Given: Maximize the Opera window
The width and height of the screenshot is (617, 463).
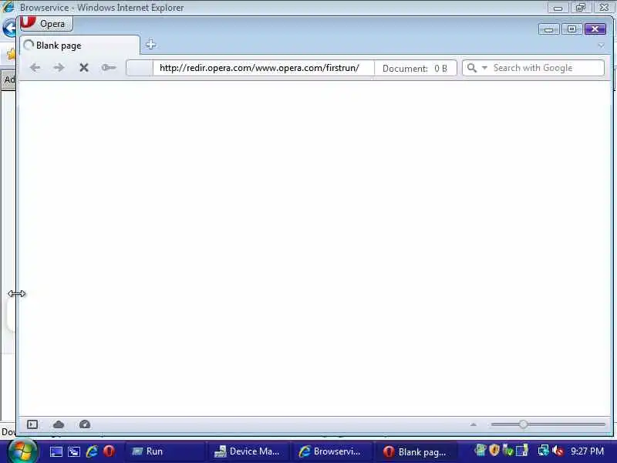Looking at the screenshot, I should pyautogui.click(x=571, y=29).
